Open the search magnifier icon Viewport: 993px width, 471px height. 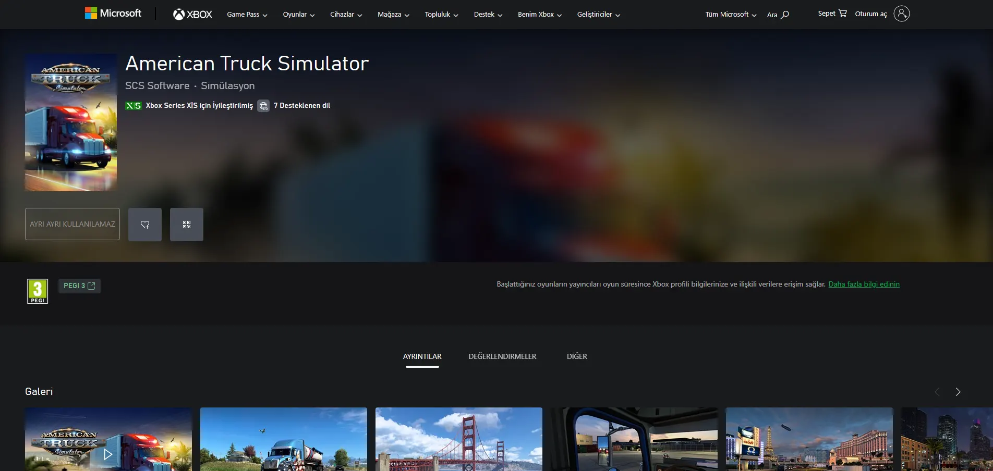[784, 15]
